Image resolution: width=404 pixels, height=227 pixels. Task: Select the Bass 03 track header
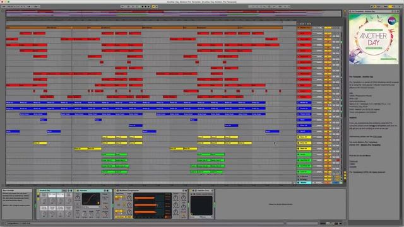pos(304,149)
